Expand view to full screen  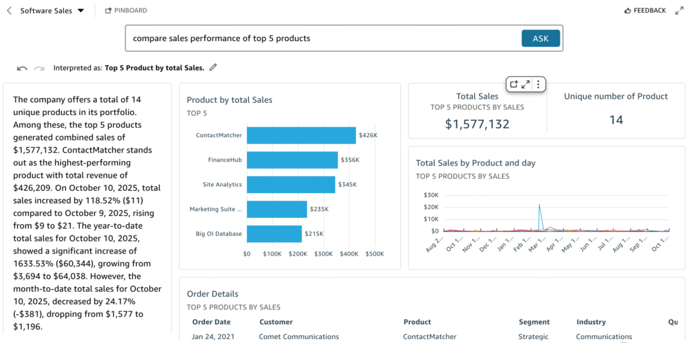(678, 11)
